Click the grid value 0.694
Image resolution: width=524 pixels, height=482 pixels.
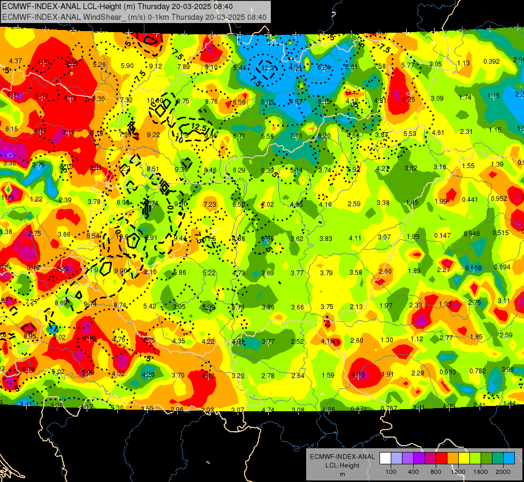pos(502,267)
